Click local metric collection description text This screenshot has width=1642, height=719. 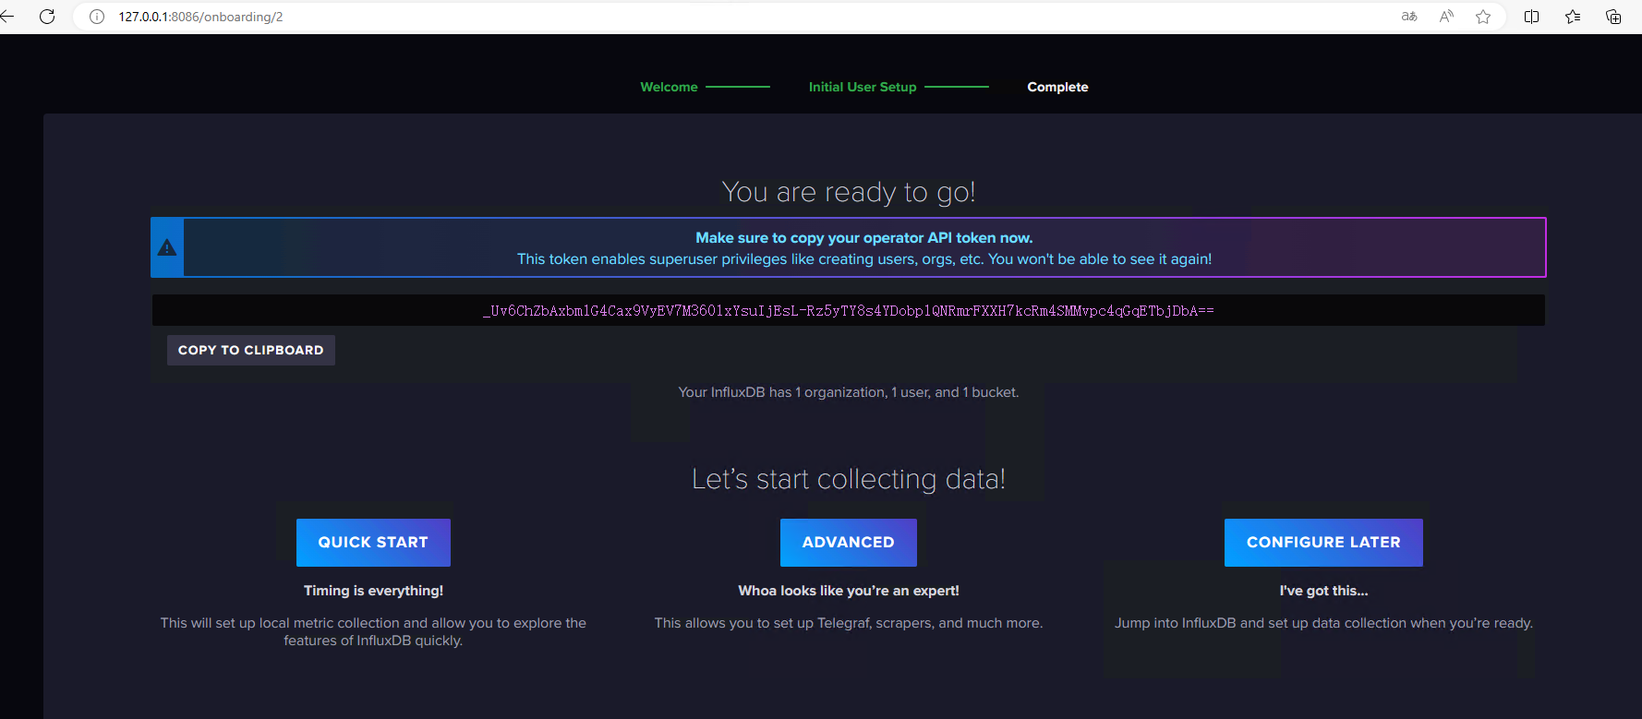(x=373, y=631)
